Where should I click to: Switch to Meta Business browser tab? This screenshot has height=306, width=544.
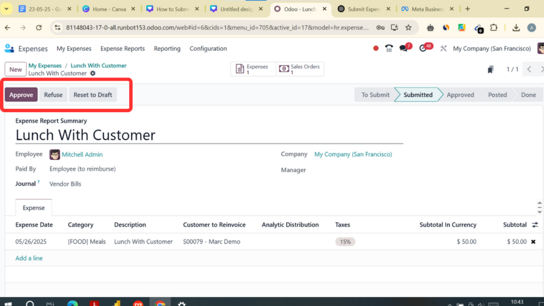pos(428,9)
